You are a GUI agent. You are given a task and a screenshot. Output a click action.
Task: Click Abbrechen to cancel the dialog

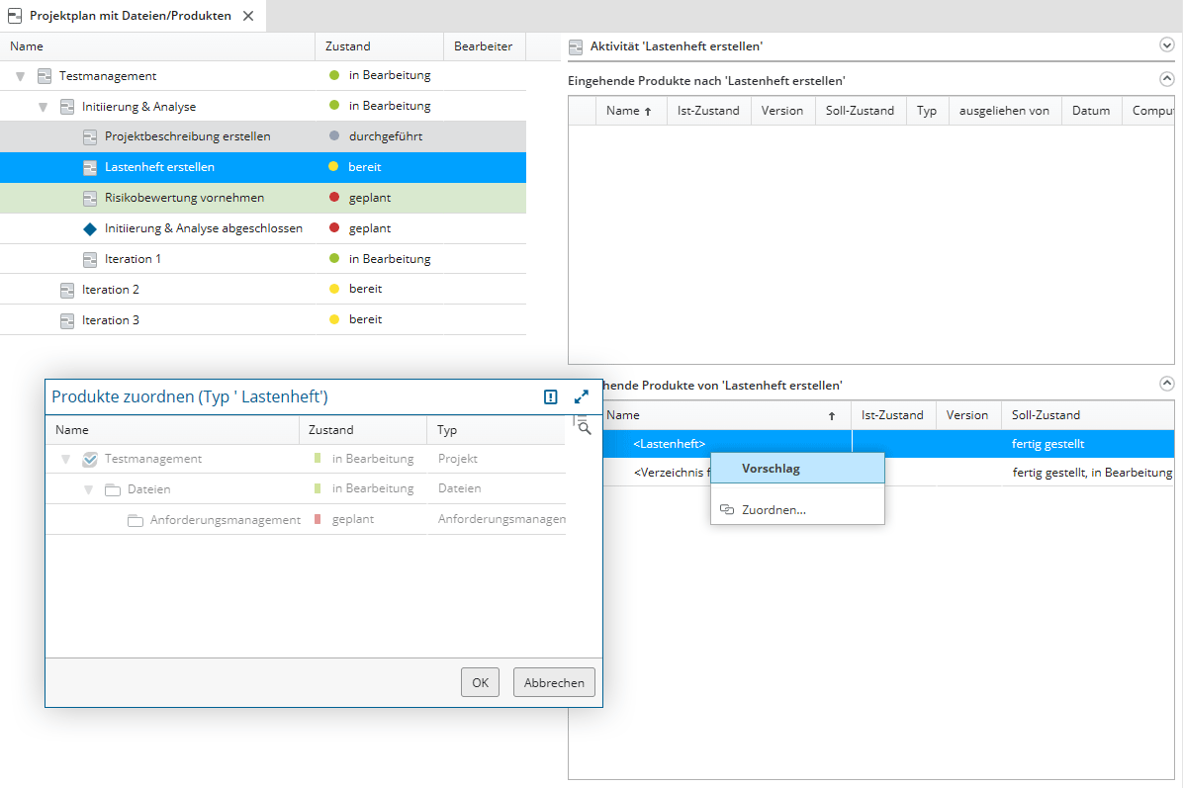[554, 682]
